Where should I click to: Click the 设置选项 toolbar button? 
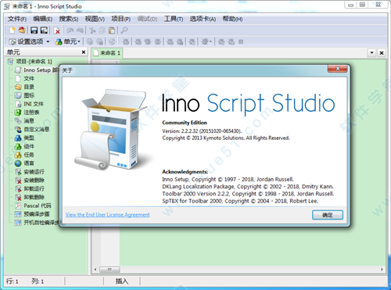(26, 41)
